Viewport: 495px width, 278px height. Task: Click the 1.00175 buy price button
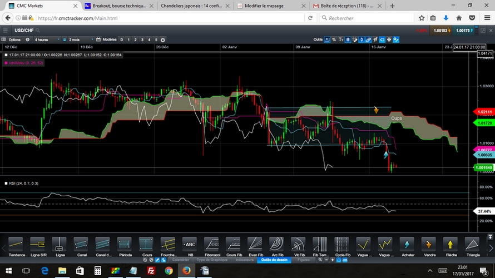pos(462,30)
